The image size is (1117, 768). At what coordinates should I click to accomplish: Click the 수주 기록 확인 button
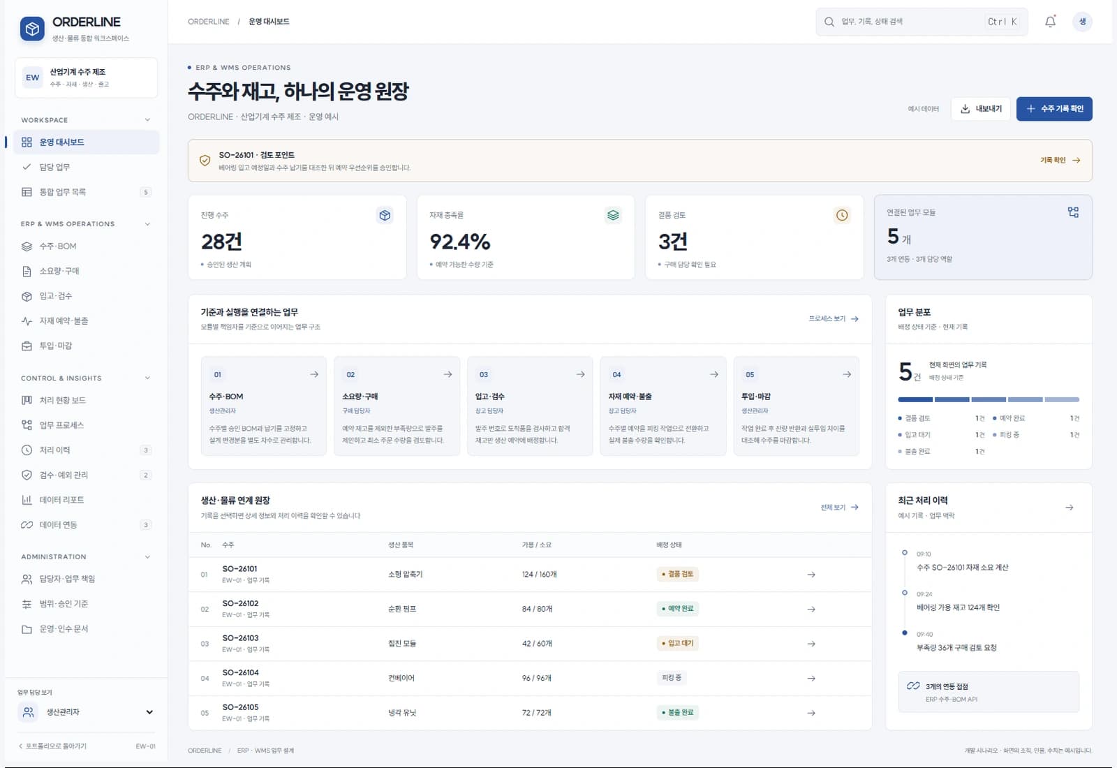click(x=1054, y=109)
